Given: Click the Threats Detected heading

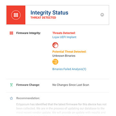Looking at the screenshot, I should click(x=64, y=33).
